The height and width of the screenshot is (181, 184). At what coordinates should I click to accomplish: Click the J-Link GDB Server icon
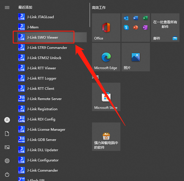[22, 140]
